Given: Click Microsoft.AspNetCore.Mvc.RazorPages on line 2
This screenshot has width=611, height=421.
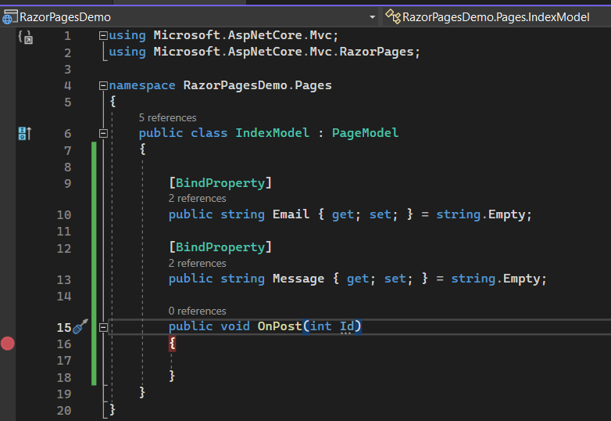Looking at the screenshot, I should (284, 52).
